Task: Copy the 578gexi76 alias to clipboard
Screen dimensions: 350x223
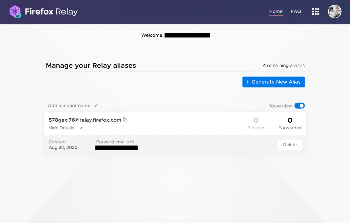Action: click(125, 120)
